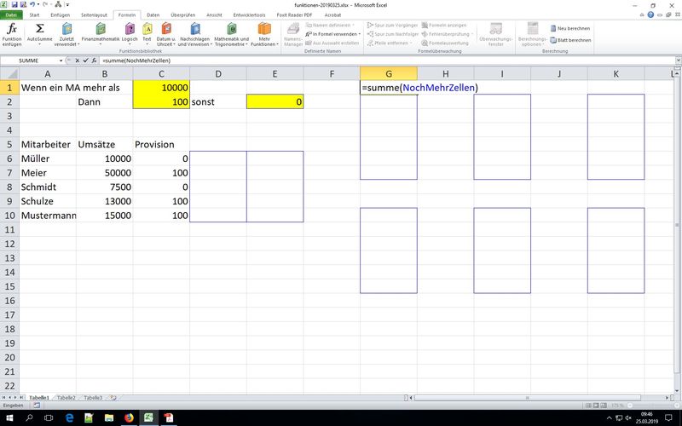Open File Explorer from the taskbar
The image size is (682, 426).
pyautogui.click(x=109, y=417)
